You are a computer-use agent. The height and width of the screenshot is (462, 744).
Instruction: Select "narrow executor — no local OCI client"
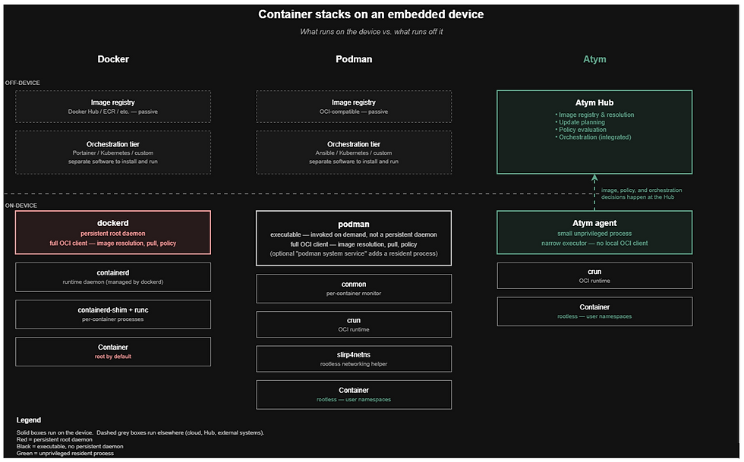[x=594, y=244]
